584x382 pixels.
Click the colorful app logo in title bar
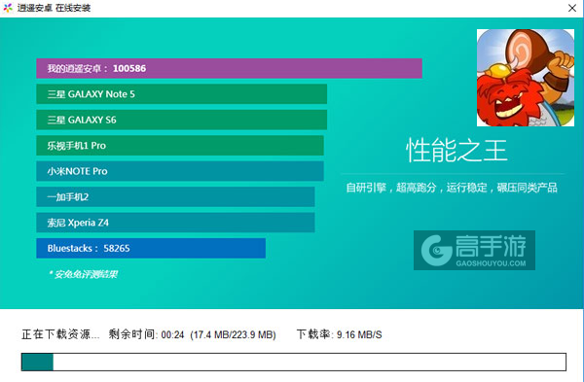click(x=8, y=8)
